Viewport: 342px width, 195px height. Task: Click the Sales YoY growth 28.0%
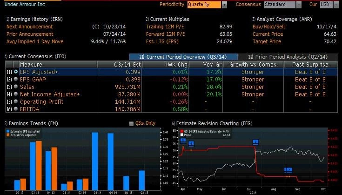coord(214,87)
